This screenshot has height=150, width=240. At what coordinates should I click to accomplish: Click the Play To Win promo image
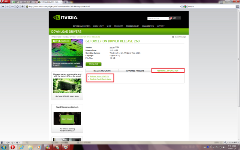(x=67, y=118)
